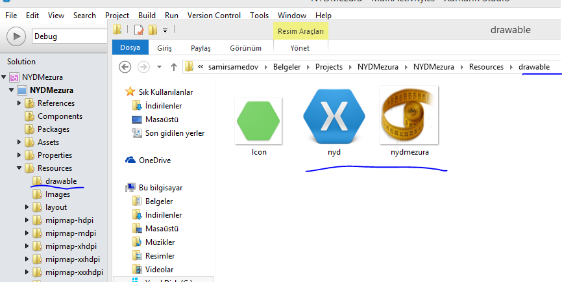Click Sık Kullanılanlar favorites star

[x=130, y=92]
